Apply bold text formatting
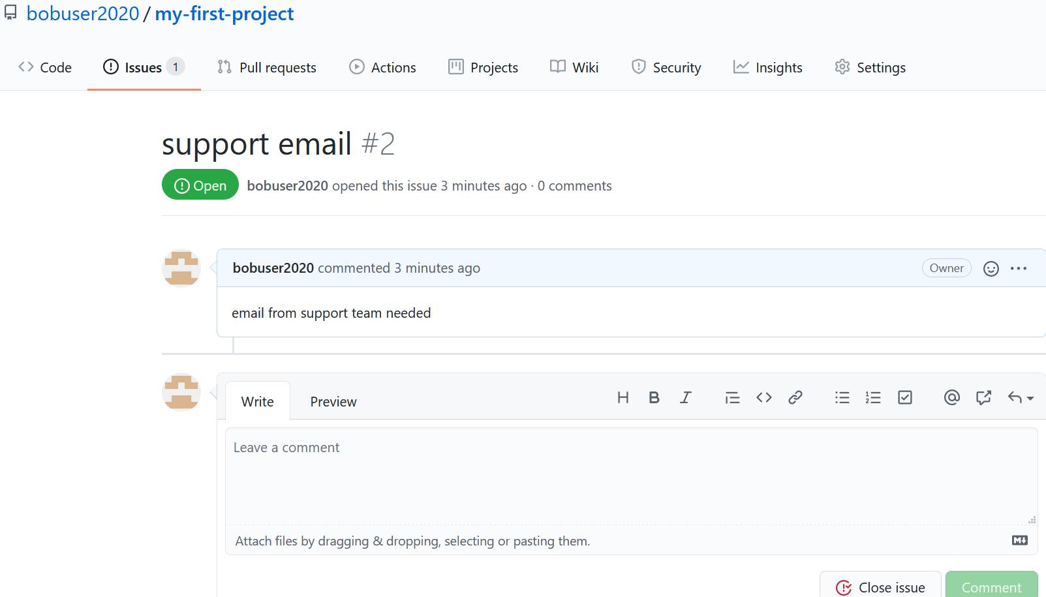 click(654, 397)
